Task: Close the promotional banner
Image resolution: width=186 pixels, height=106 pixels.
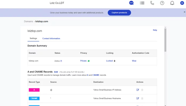Action: (x=184, y=12)
